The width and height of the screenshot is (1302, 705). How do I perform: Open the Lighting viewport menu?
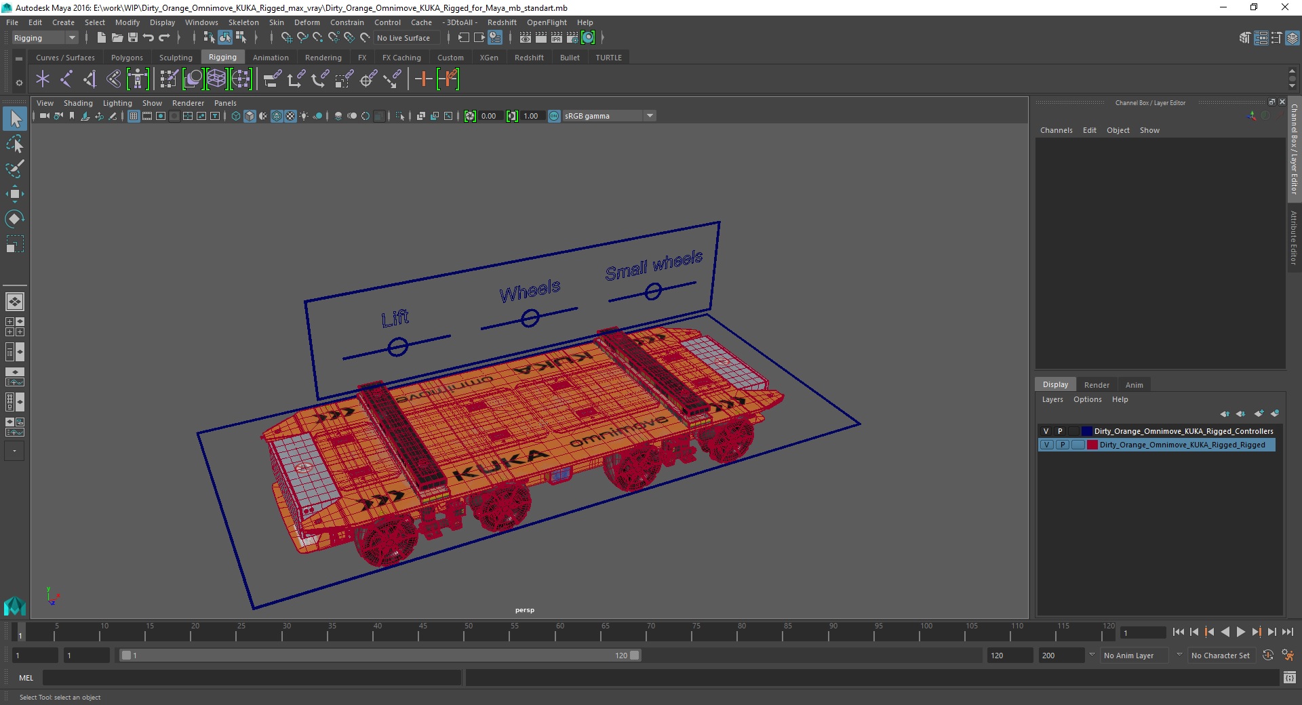pos(117,103)
